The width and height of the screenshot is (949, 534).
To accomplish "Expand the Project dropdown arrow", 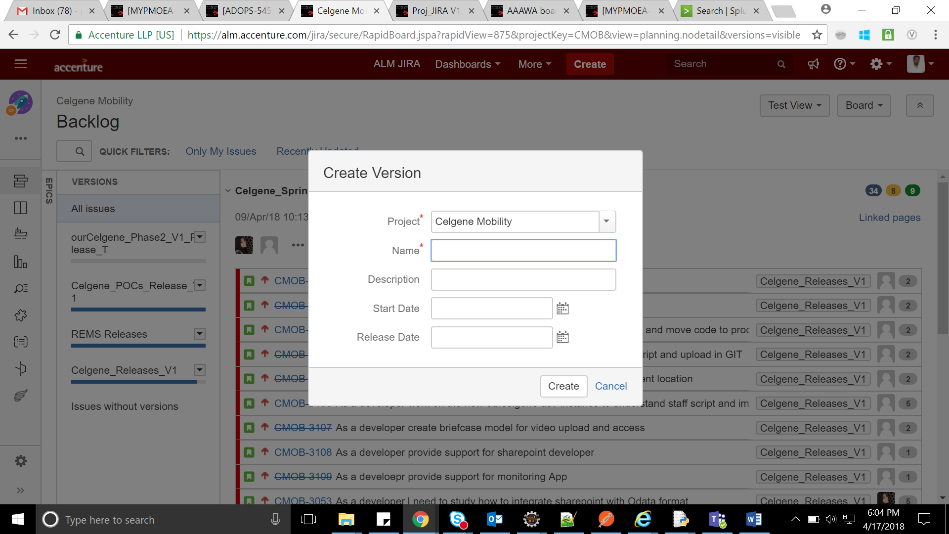I will [607, 222].
